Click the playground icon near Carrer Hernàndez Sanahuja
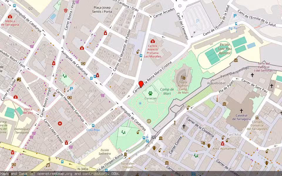The height and width of the screenshot is (176, 282). tap(65, 76)
